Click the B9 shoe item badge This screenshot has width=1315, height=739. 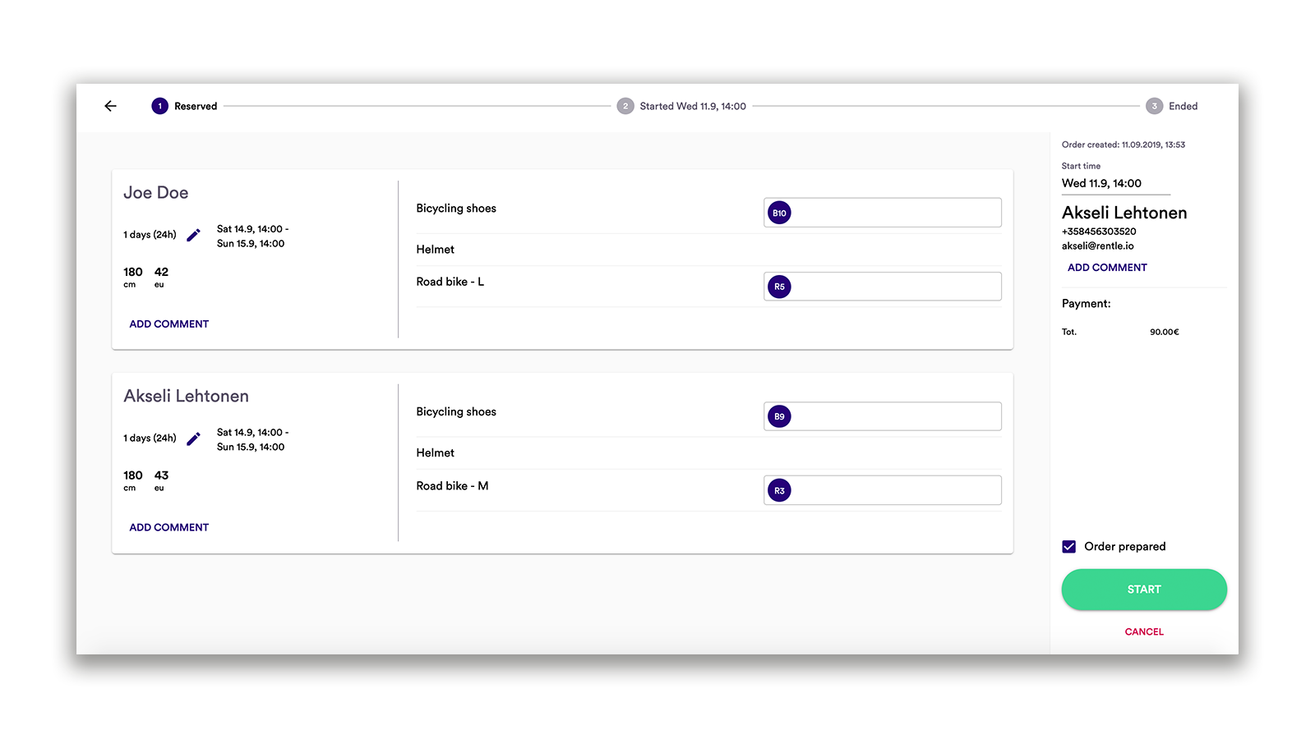pos(779,416)
